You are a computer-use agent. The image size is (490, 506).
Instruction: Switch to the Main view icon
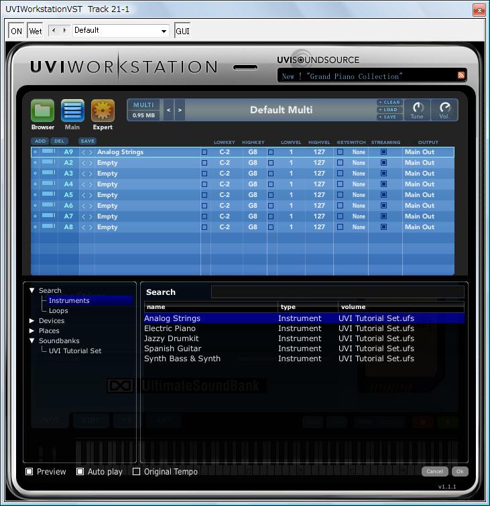(72, 111)
